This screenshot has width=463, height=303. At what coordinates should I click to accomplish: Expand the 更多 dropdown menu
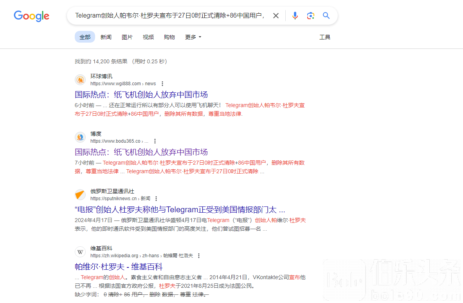tap(193, 37)
